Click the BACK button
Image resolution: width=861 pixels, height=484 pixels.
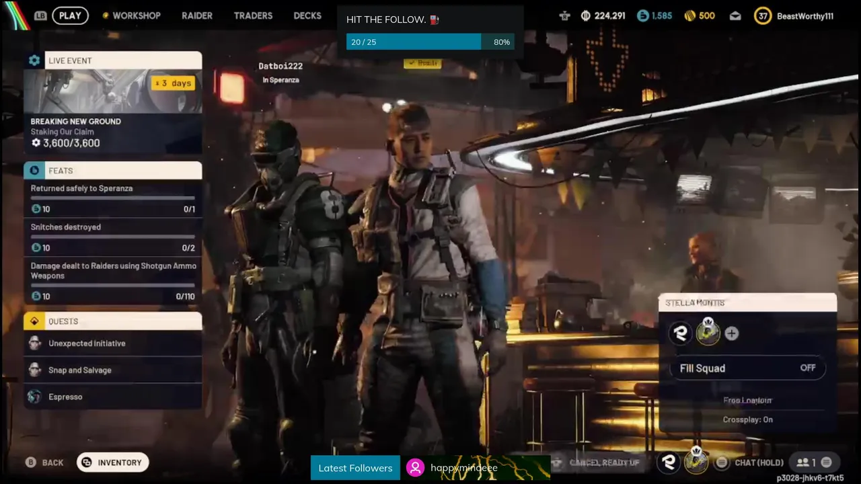[44, 462]
